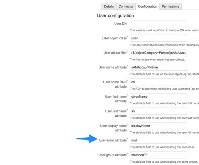Click the hint about attribute field on user object

point(164,74)
